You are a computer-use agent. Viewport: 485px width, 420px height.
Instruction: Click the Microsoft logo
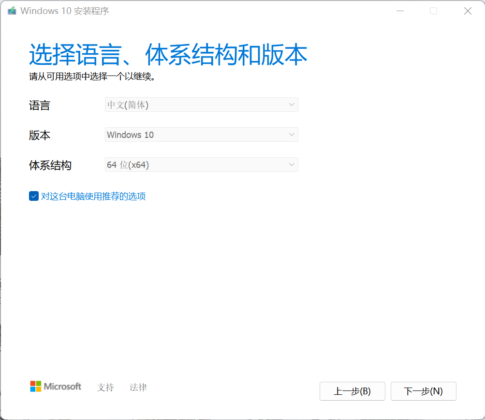click(x=55, y=386)
